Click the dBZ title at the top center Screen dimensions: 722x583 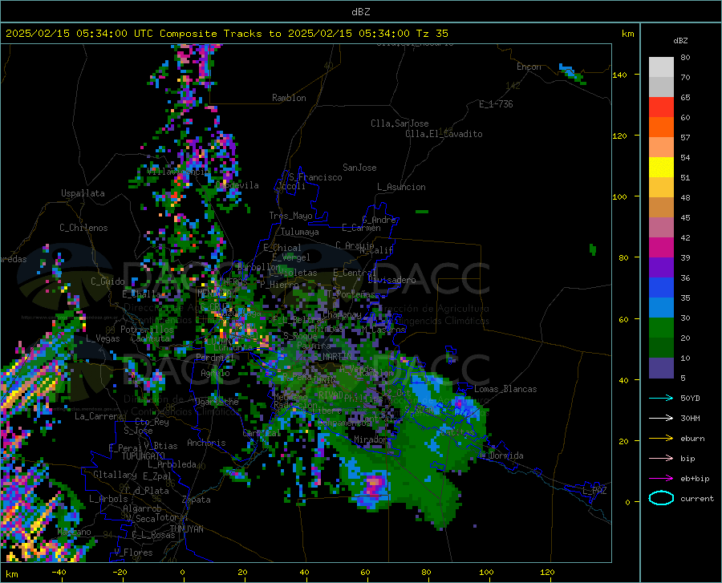360,12
